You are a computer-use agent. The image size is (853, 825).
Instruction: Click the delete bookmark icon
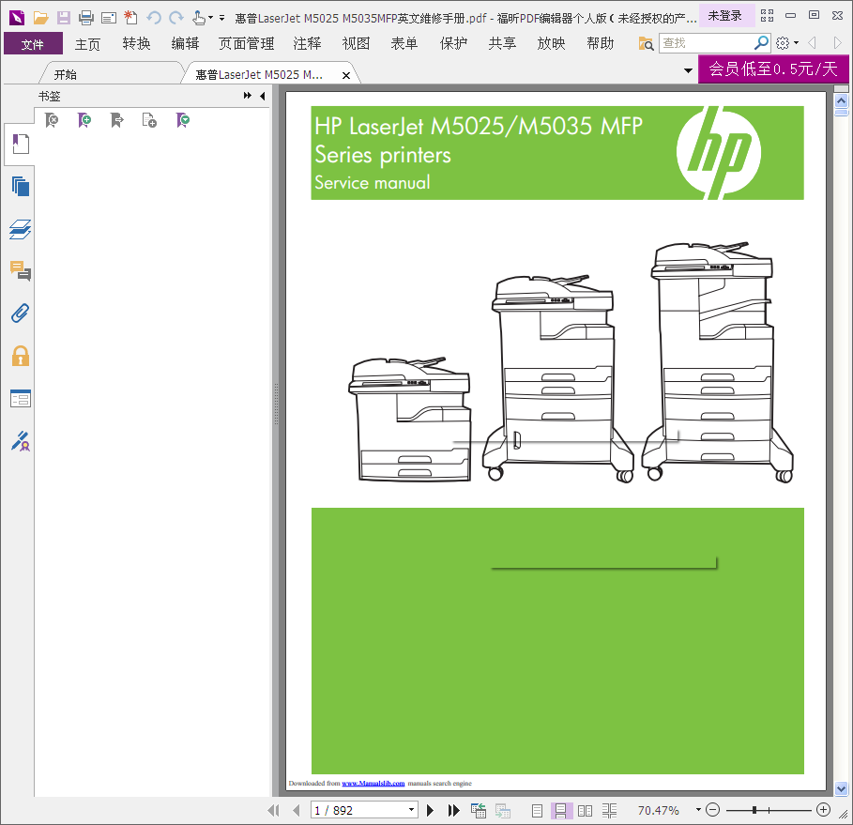coord(52,120)
